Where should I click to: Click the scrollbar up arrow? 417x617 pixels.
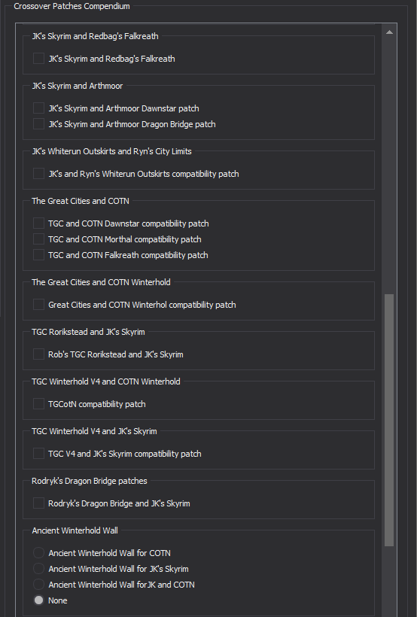pyautogui.click(x=389, y=32)
